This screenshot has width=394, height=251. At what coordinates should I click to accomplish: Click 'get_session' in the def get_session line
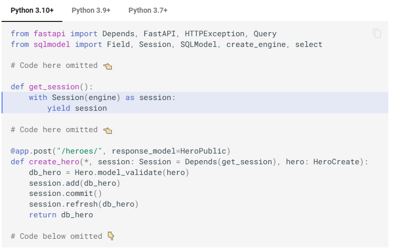point(54,87)
